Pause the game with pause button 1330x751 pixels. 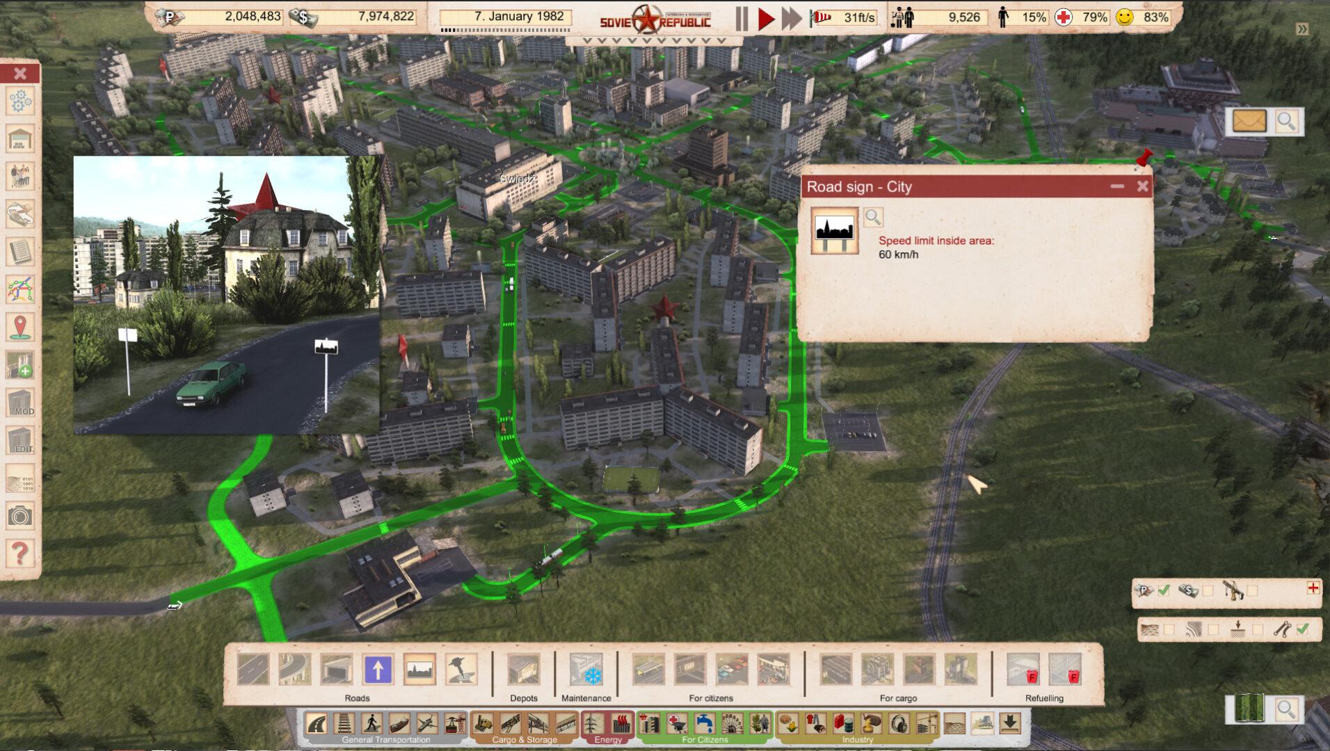742,19
